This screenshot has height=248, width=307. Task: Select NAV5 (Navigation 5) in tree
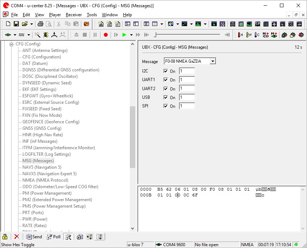coord(42,167)
